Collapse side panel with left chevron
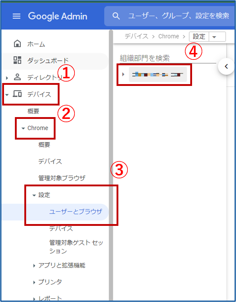 click(x=226, y=66)
